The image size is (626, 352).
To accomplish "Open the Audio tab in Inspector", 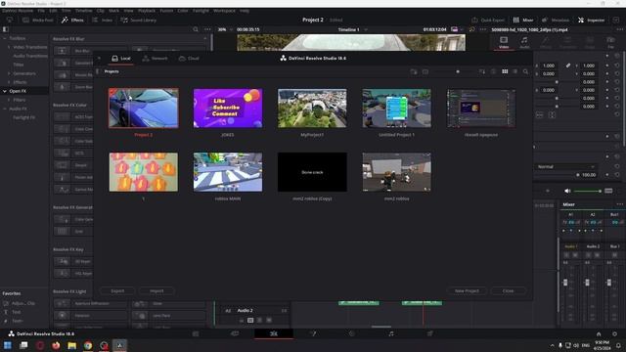I will 524,42.
